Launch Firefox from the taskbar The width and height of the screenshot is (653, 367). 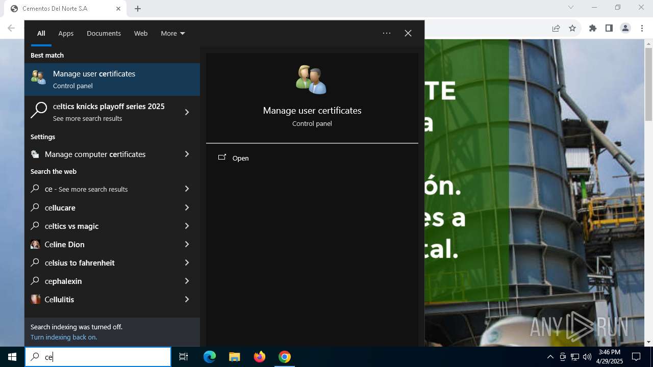(x=260, y=357)
